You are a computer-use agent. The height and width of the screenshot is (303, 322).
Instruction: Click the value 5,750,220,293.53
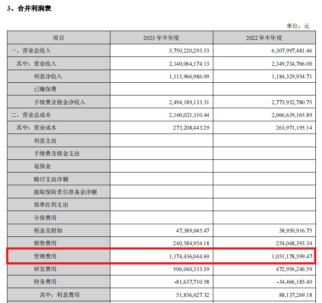pos(189,51)
